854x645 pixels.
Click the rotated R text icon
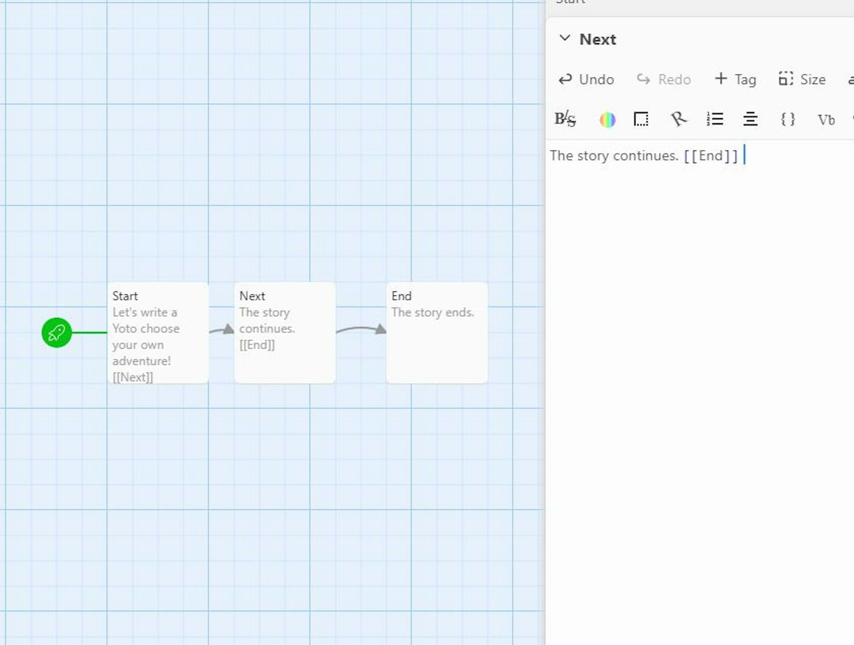(678, 119)
